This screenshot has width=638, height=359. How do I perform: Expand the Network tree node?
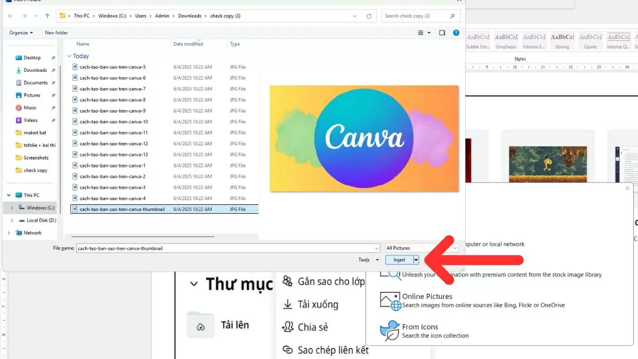(x=9, y=233)
